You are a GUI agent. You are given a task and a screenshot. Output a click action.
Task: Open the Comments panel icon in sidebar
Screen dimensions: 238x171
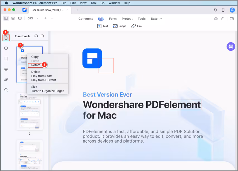pyautogui.click(x=6, y=48)
